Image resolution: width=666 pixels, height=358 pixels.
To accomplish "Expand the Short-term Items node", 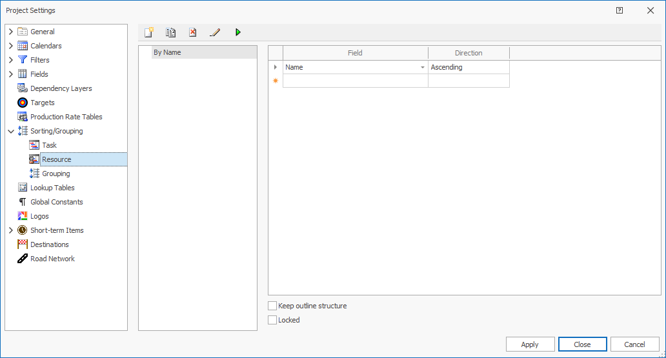I will point(11,230).
